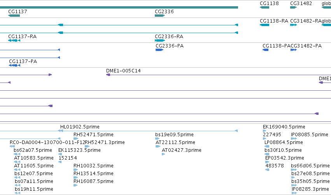Click the long teal gene span bar

pos(119,7)
